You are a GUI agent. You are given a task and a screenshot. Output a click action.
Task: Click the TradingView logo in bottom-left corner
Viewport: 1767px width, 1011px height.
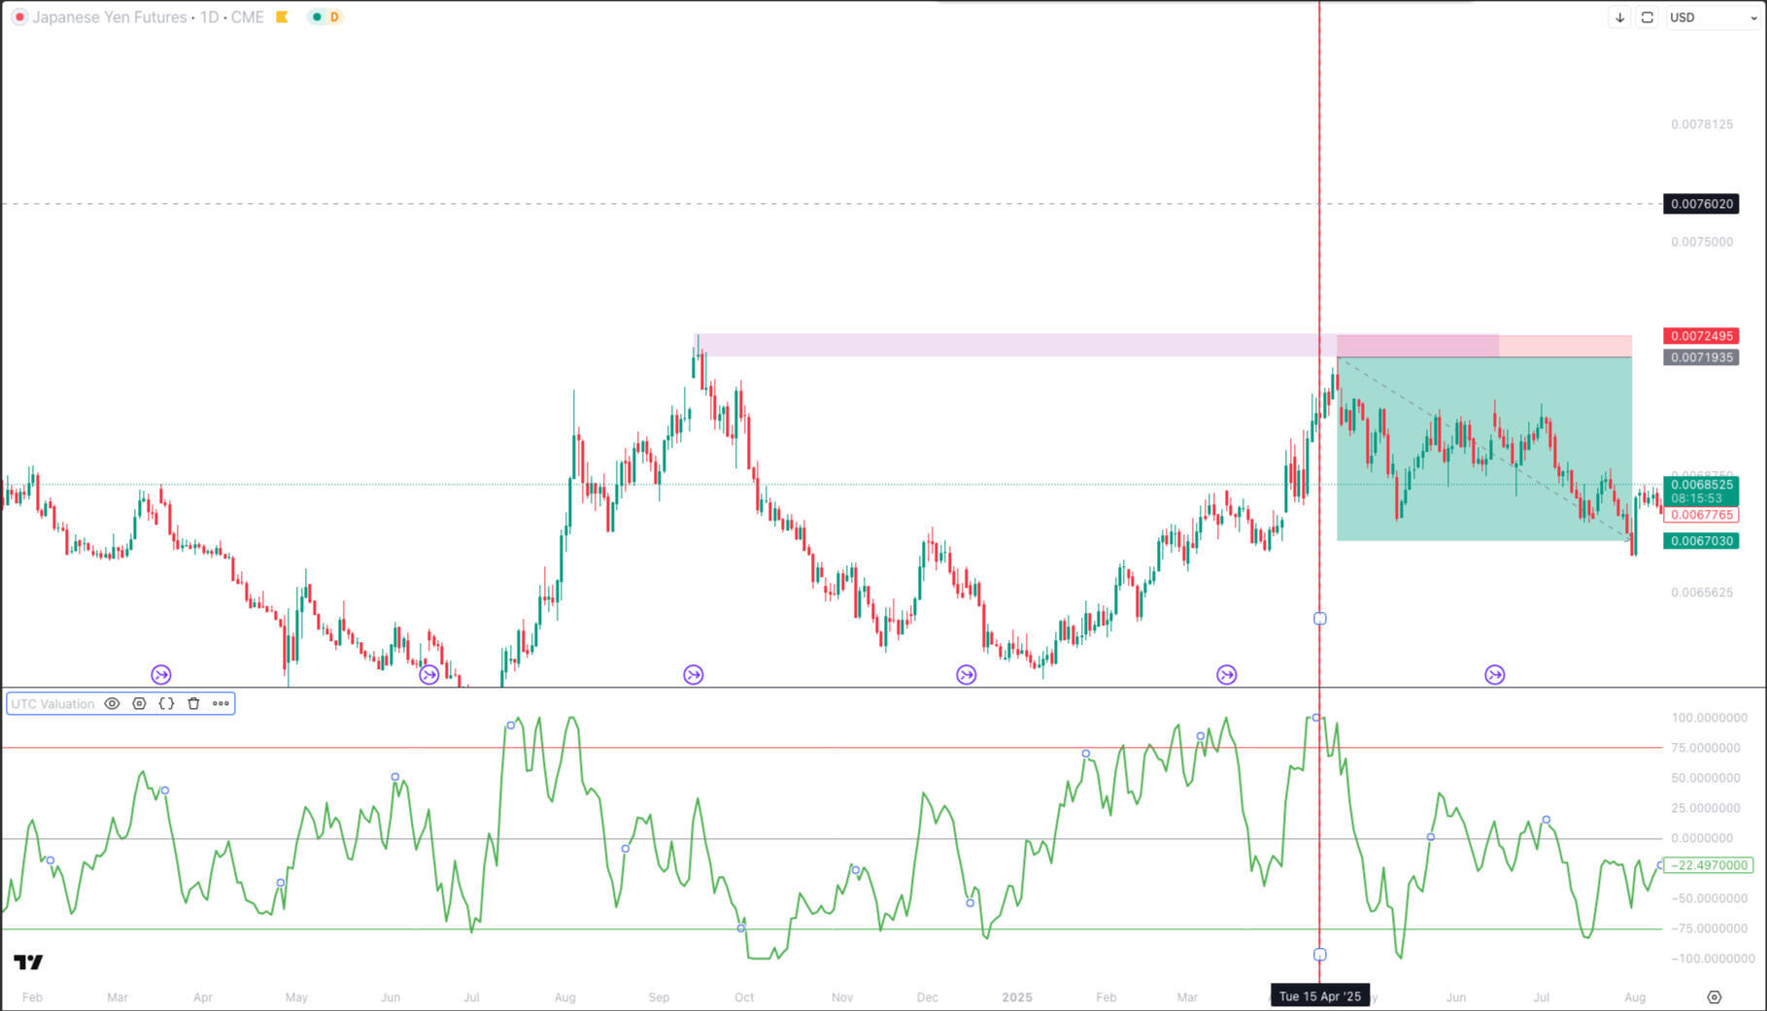click(28, 961)
